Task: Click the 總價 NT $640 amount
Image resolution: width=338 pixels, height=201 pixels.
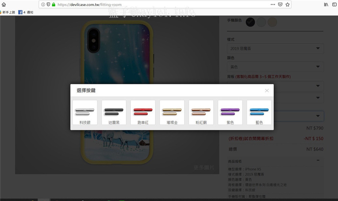Action: [x=315, y=149]
